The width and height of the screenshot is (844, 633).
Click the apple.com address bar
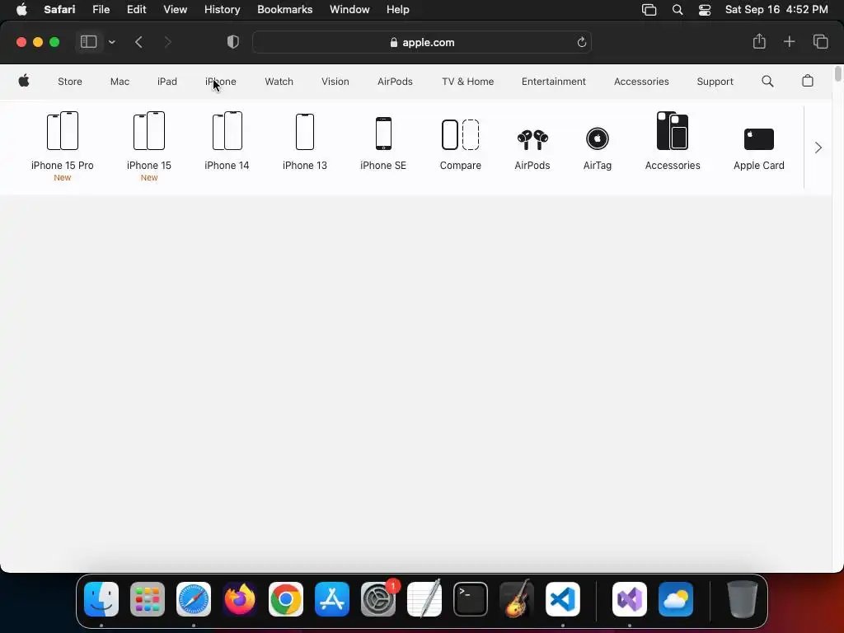[422, 42]
